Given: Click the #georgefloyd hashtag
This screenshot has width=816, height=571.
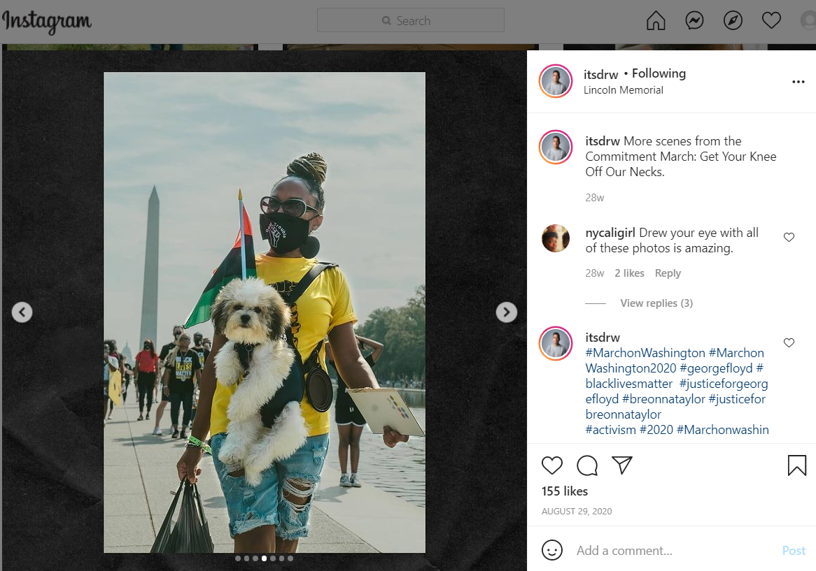Looking at the screenshot, I should 716,368.
